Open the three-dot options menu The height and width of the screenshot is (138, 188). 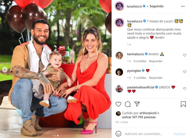coord(183,7)
